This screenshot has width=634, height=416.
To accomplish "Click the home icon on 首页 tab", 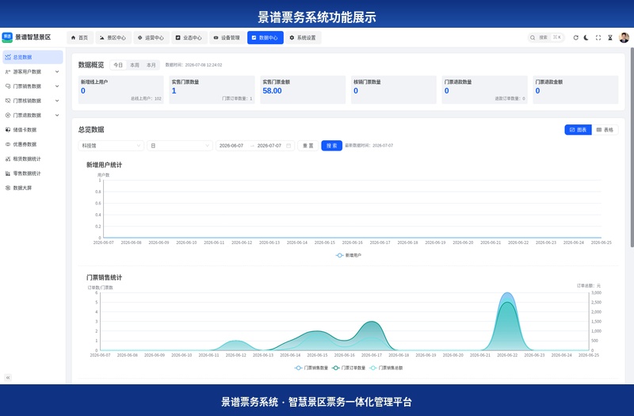I will pyautogui.click(x=73, y=37).
